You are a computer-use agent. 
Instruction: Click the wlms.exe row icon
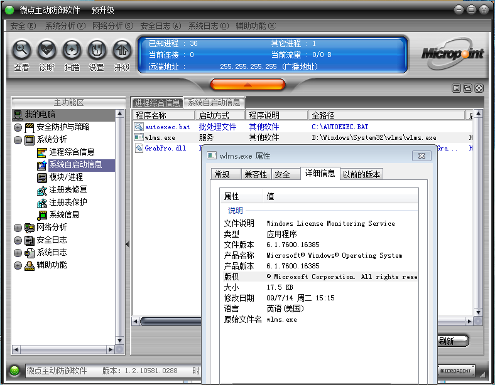[x=139, y=137]
